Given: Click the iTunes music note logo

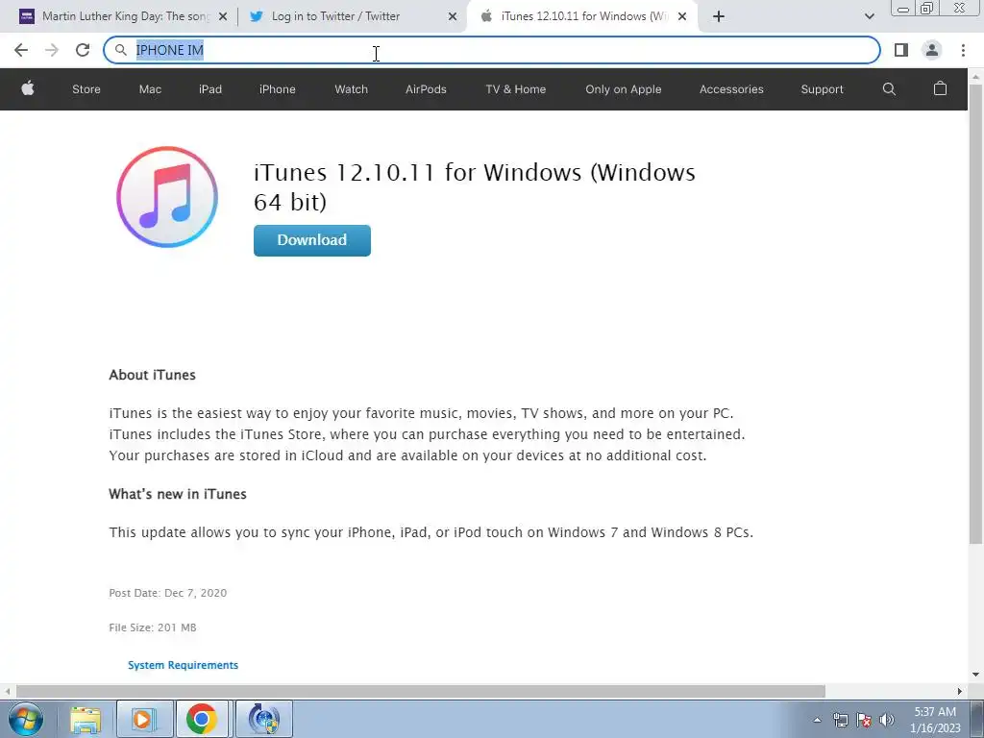Looking at the screenshot, I should tap(167, 197).
